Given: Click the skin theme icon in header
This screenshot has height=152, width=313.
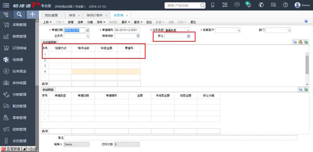Looking at the screenshot, I should tap(261, 5).
